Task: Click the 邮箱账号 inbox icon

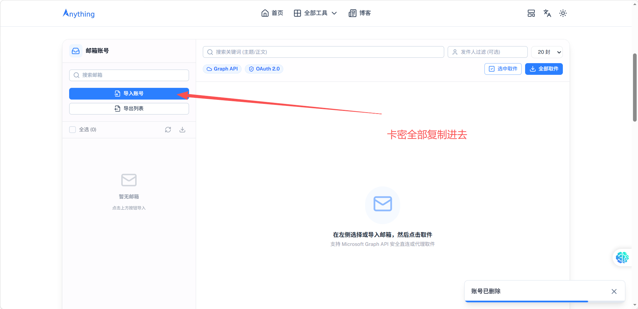Action: pyautogui.click(x=76, y=51)
